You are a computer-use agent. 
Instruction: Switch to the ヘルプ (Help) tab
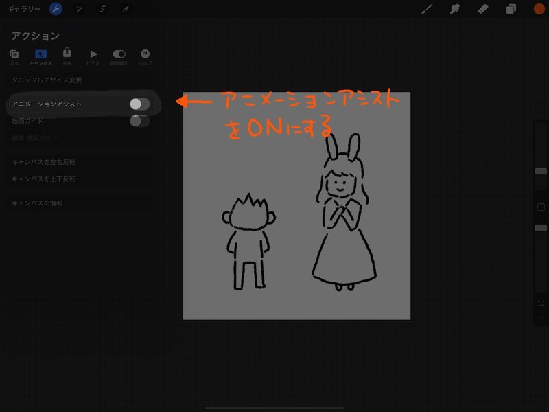click(x=145, y=57)
